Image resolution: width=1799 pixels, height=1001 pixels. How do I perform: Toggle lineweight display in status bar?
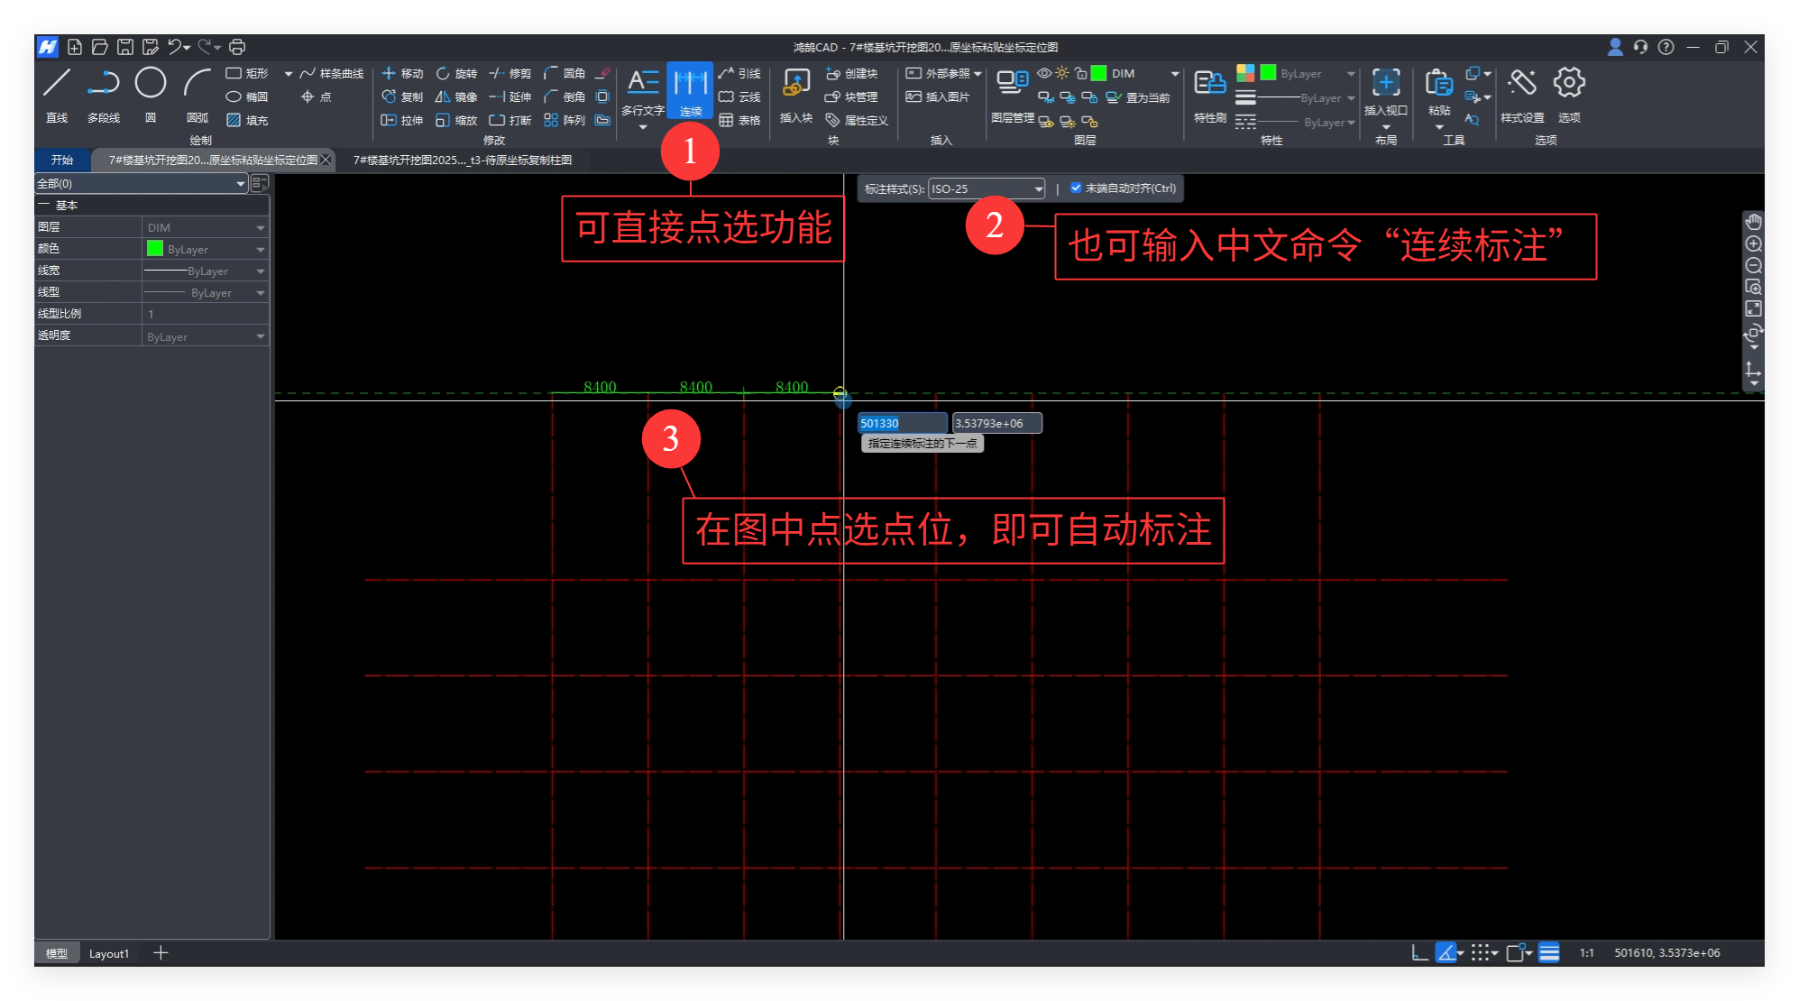[1549, 953]
